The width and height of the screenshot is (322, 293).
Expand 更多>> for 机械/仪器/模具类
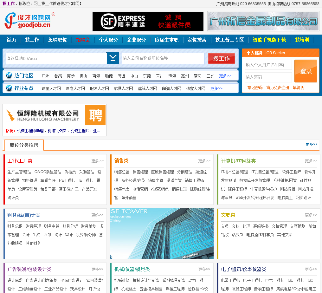pos(204,269)
